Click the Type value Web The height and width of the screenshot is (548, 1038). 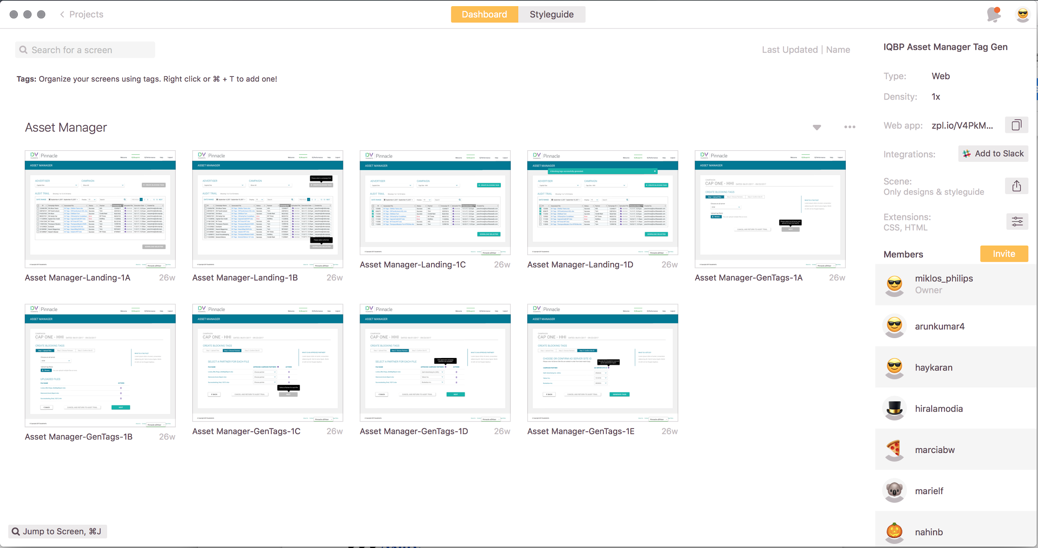pos(940,76)
